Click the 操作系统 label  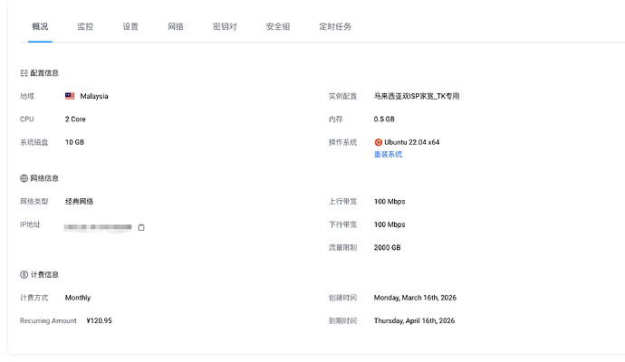tap(342, 142)
